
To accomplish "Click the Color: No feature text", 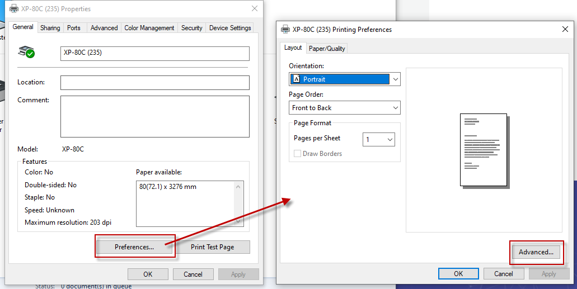I will [39, 172].
